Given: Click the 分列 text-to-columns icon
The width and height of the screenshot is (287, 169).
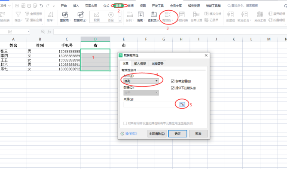Looking at the screenshot, I should [130, 15].
